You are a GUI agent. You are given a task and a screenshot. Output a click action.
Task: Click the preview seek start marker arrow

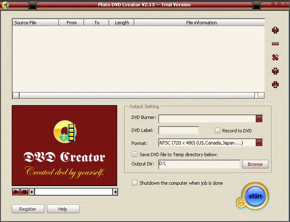click(x=32, y=192)
